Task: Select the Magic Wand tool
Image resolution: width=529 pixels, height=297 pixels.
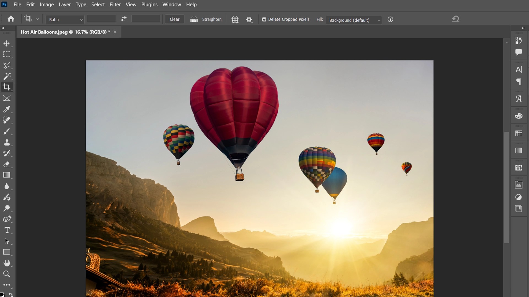Action: (7, 76)
